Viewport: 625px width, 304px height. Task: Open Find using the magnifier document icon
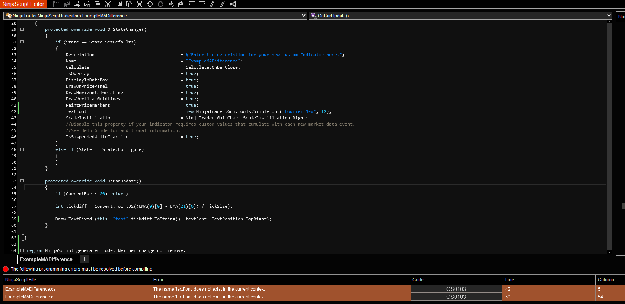[x=171, y=4]
